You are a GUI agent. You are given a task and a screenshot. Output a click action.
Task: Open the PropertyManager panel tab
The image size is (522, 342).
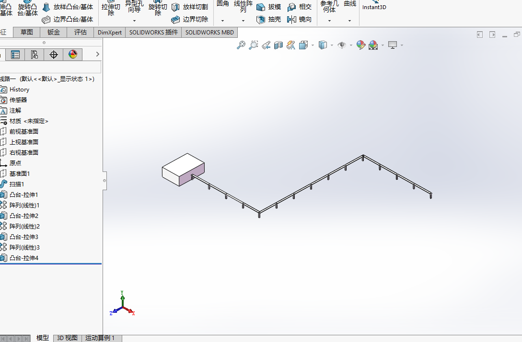[15, 55]
